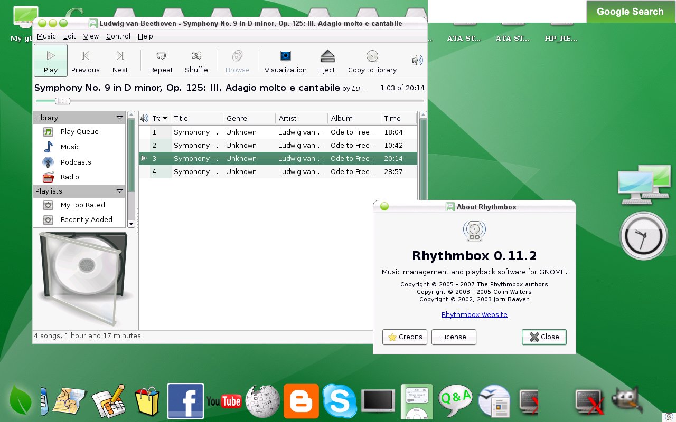Launch GIMP from the dock
The height and width of the screenshot is (422, 676).
click(626, 400)
